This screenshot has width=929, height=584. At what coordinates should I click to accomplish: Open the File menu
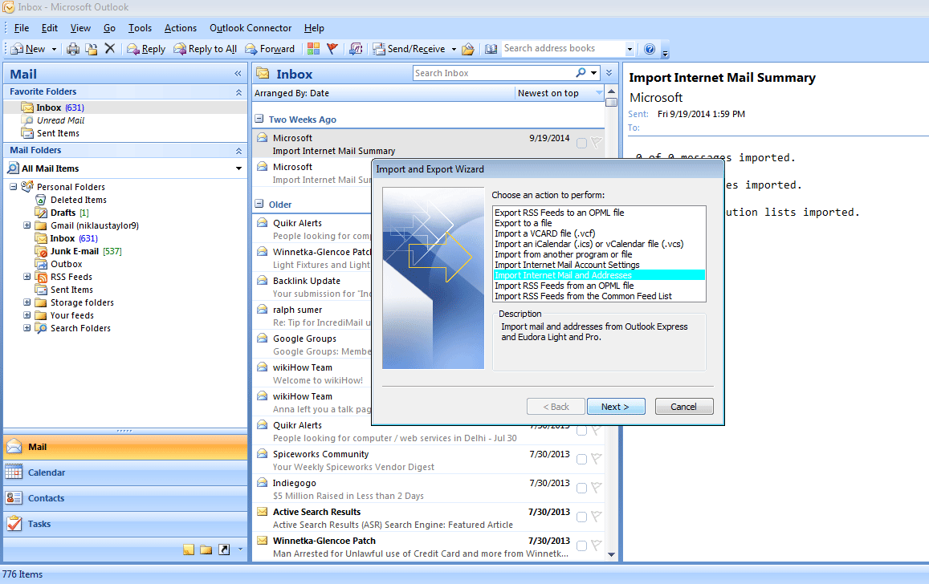[22, 28]
